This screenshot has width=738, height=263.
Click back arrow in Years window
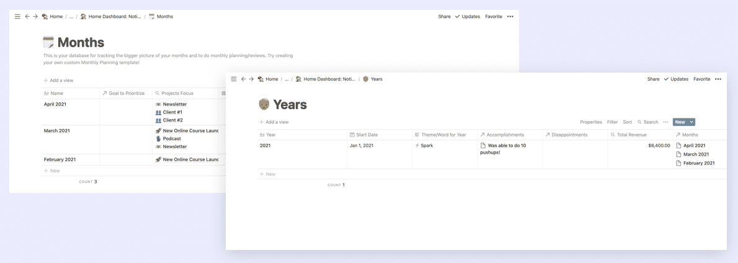(243, 79)
